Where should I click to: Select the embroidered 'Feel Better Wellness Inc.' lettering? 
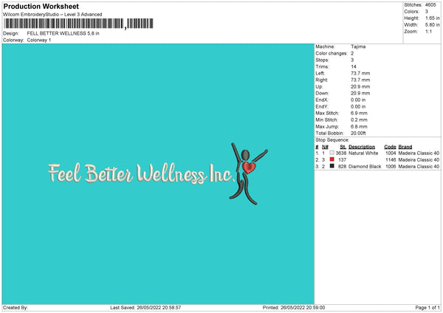point(141,173)
